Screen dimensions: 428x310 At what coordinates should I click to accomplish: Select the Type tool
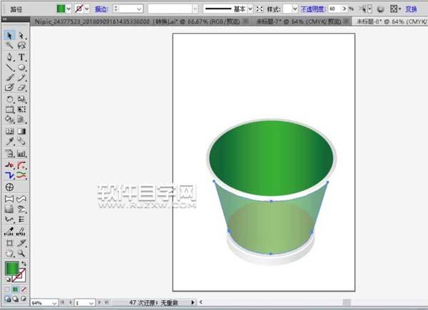click(x=21, y=57)
